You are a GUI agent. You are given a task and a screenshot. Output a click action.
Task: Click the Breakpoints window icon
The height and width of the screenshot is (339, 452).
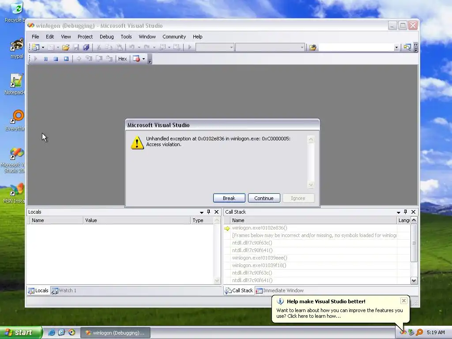(137, 59)
